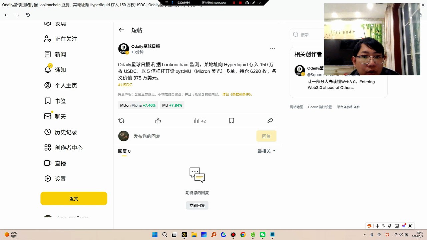Open Odaily星球日报 author avatar on the post
The image size is (427, 240).
(x=124, y=49)
